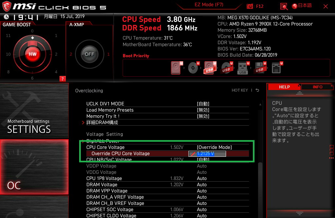Toggle the GAME BOOST HW knob
The width and height of the screenshot is (335, 218).
[x=32, y=54]
